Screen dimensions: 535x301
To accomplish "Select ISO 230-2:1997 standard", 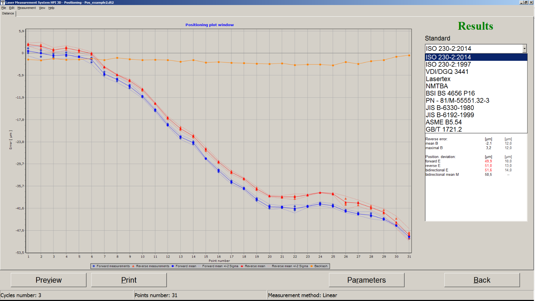I will (476, 64).
